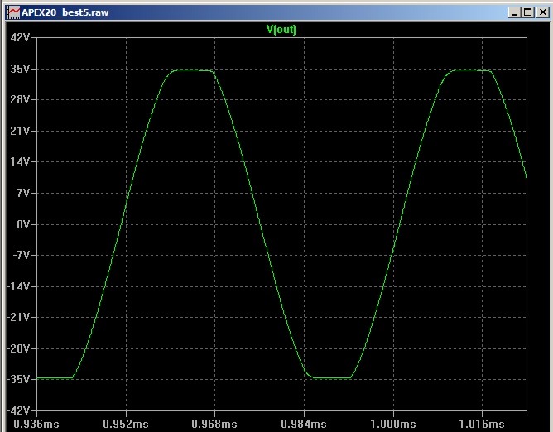
Task: Click the -42V vertical axis label
Action: [18, 410]
